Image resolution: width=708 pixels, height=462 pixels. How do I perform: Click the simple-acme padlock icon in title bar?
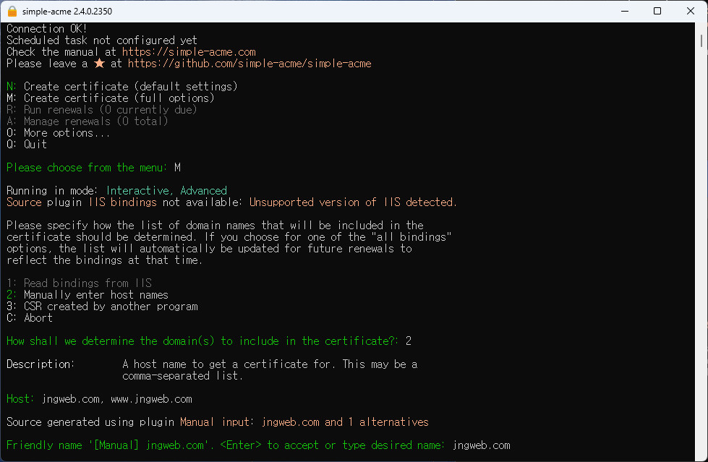click(x=12, y=12)
